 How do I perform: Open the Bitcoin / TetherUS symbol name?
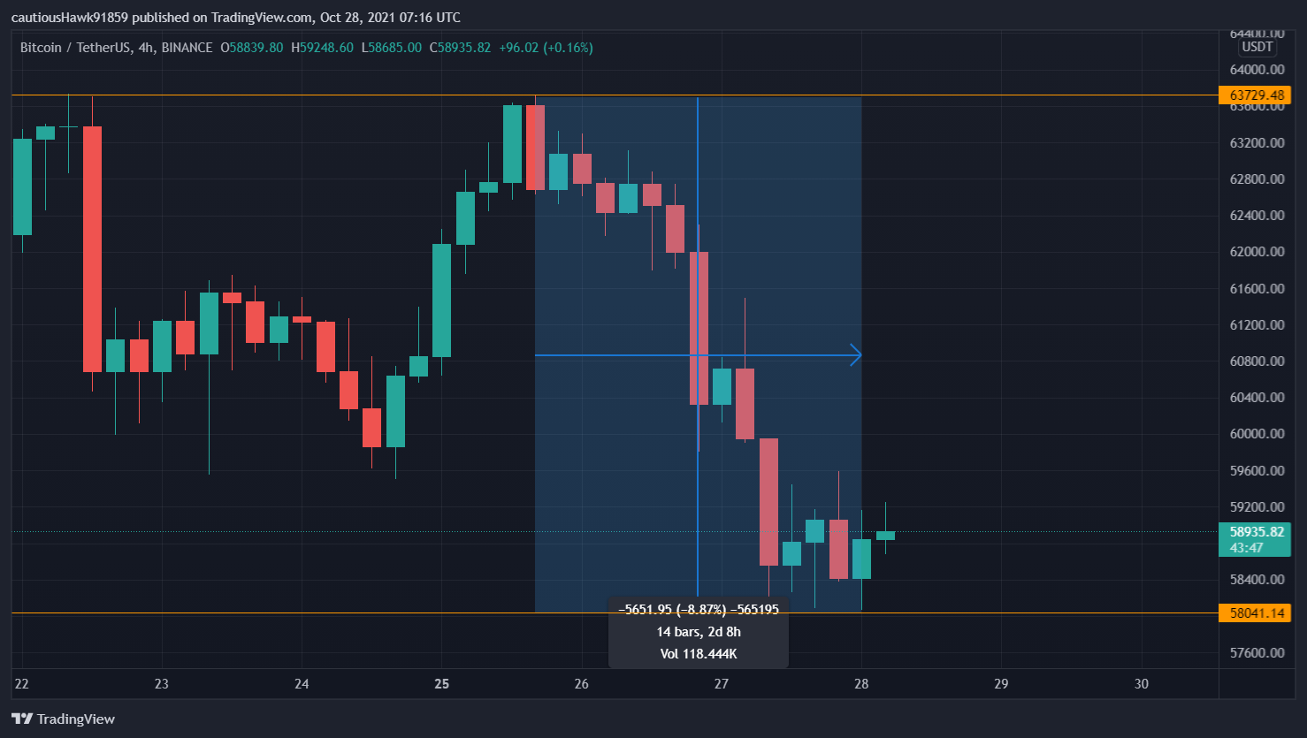click(75, 48)
